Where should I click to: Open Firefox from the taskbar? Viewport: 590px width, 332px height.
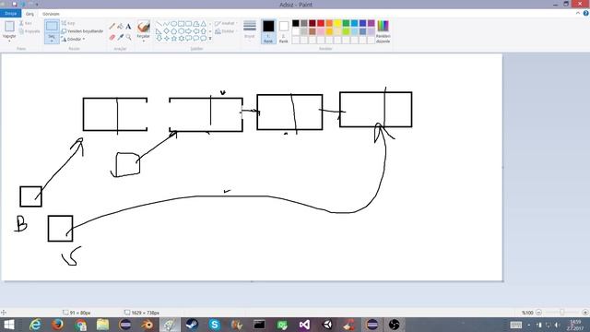(x=57, y=325)
